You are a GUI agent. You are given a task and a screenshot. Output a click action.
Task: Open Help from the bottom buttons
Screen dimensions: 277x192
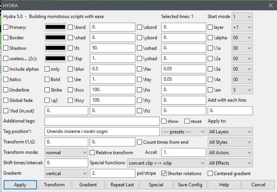(224, 185)
